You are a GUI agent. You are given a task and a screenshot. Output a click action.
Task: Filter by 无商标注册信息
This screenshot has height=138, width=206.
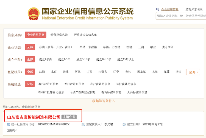pos(137,92)
